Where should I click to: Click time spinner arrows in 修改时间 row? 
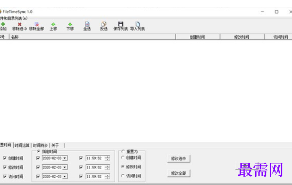(x=107, y=167)
